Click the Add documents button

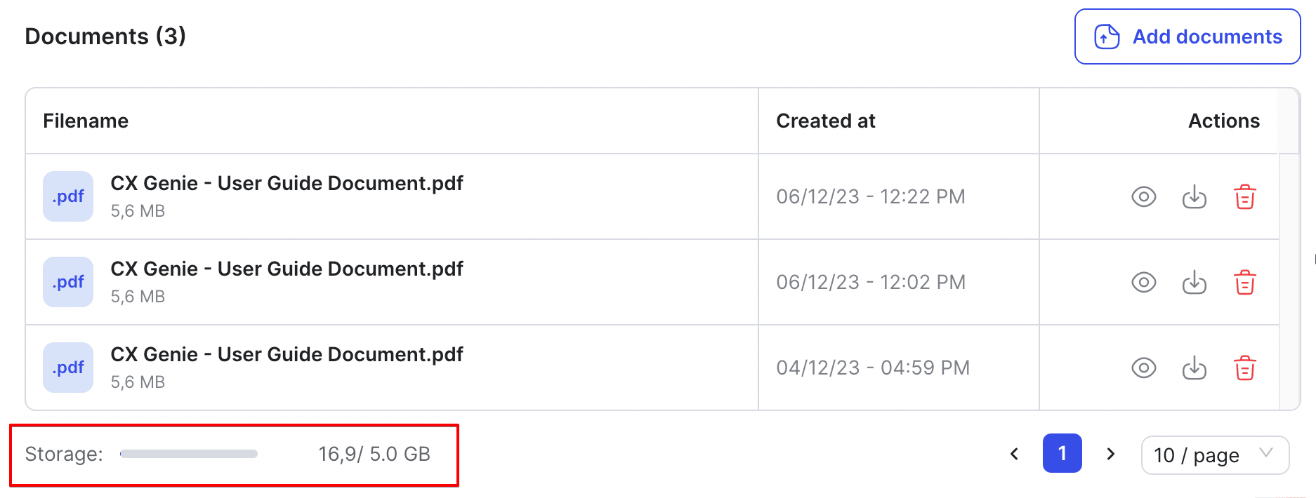(x=1187, y=36)
